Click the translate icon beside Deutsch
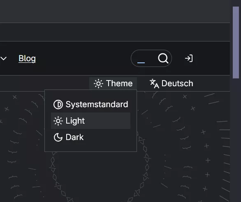 click(154, 83)
